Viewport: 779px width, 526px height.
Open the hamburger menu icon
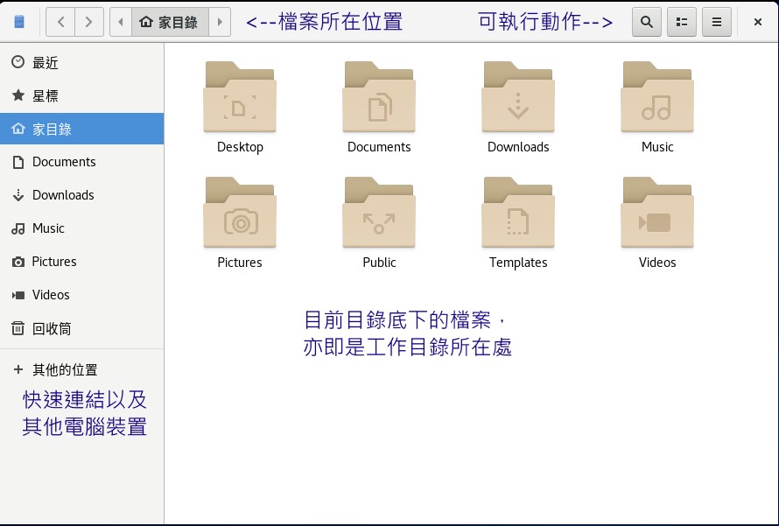pos(716,22)
